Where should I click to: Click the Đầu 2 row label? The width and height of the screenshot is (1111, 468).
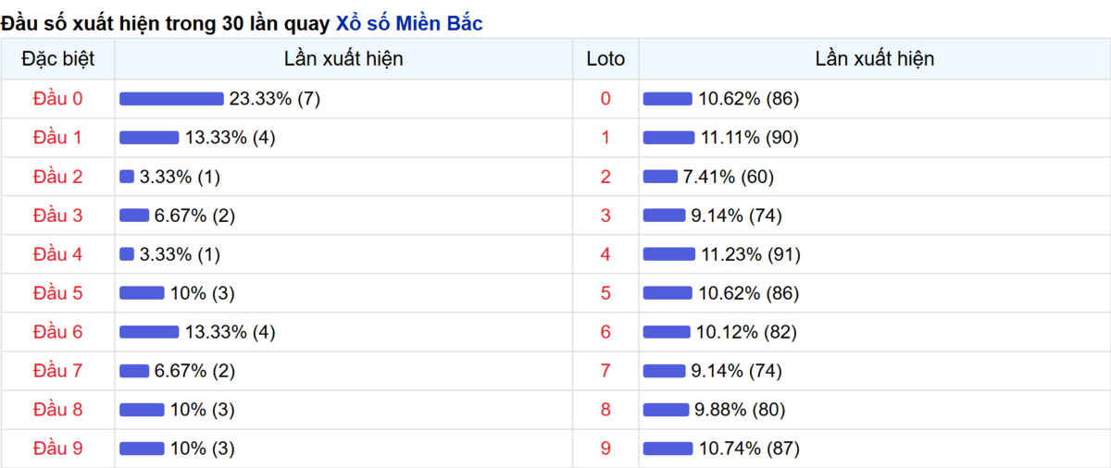point(57,177)
